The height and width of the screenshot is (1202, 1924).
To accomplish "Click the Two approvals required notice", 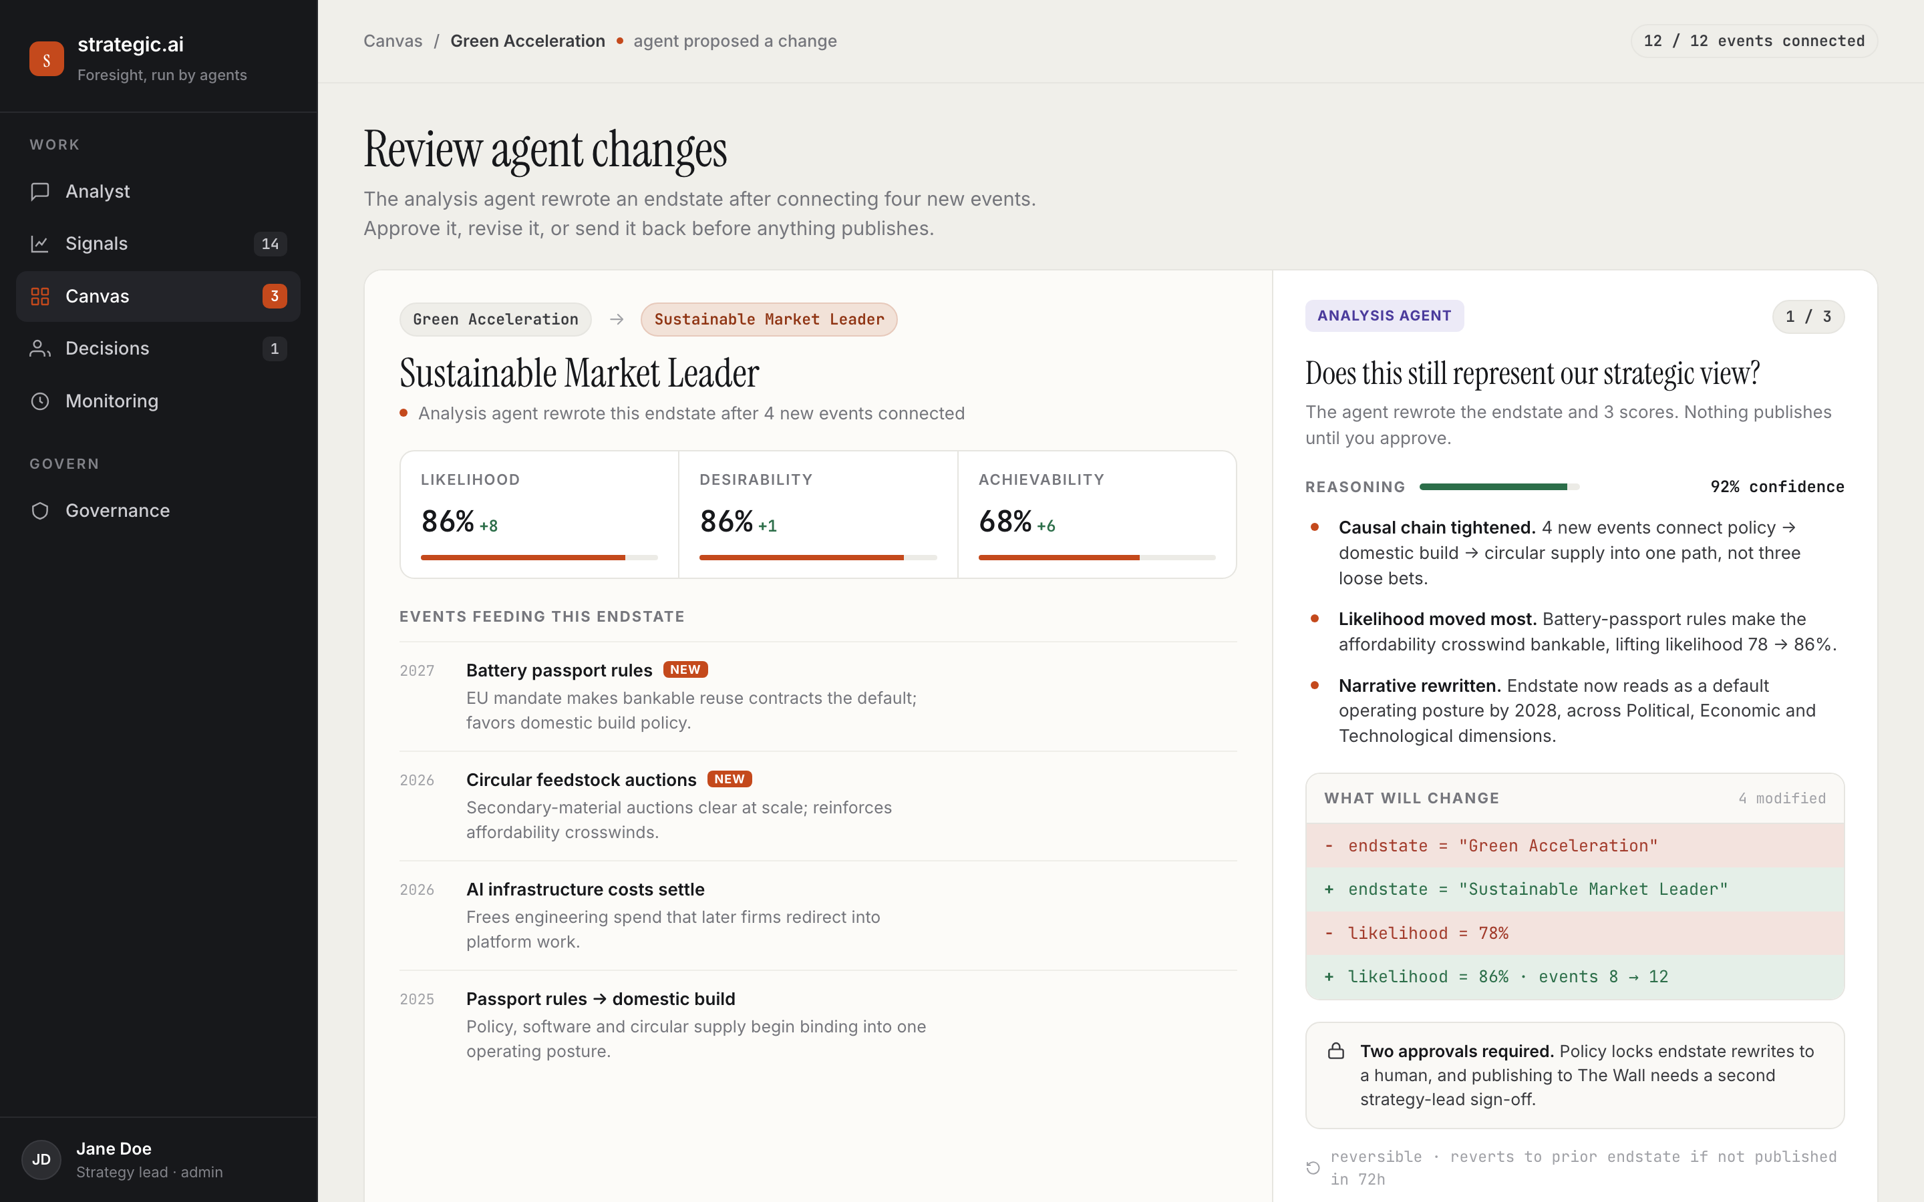I will point(1574,1076).
